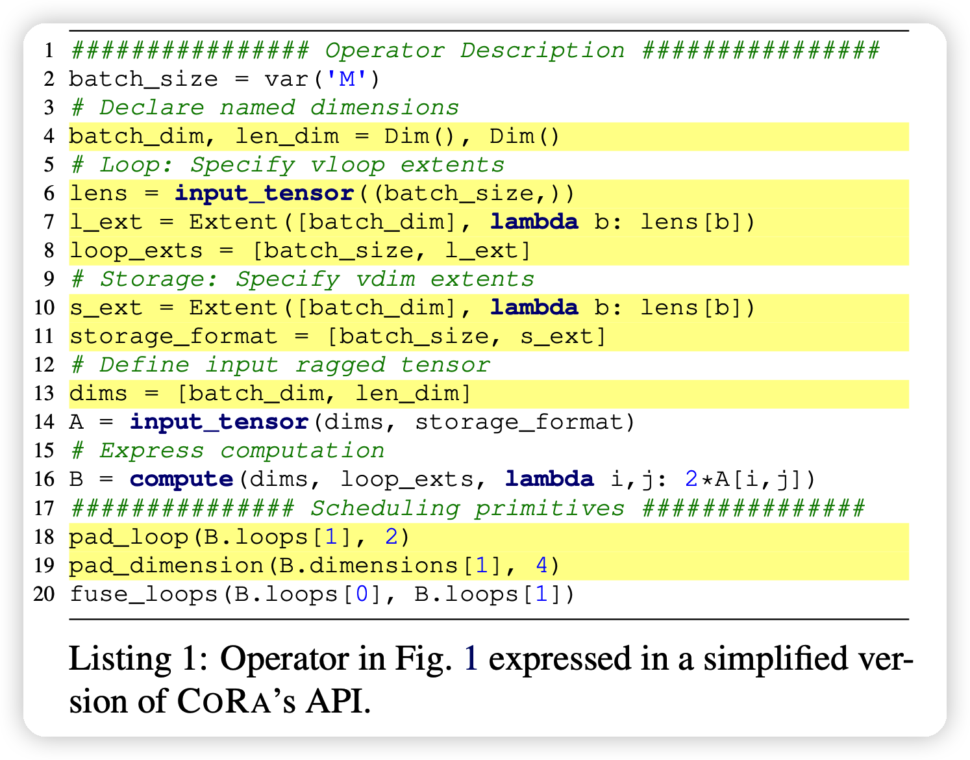Click the input_tensor keyword on line 14
Image resolution: width=970 pixels, height=760 pixels.
tap(219, 422)
